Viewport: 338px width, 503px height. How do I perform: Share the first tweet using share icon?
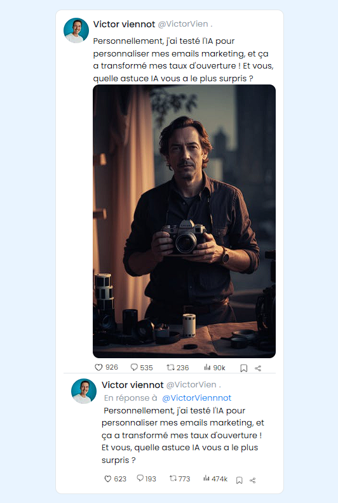[258, 368]
